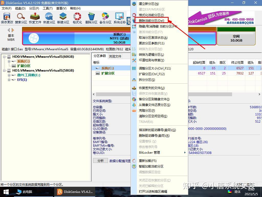This screenshot has height=197, width=262.
Task: Click the 建立新分区 menu icon
Action: [134, 4]
